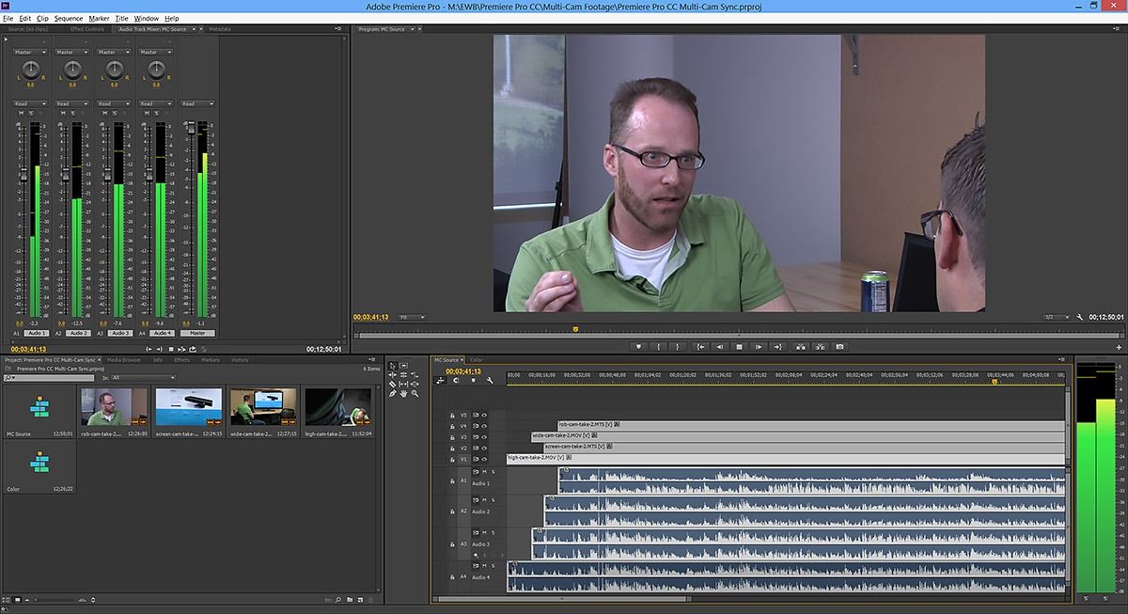Open Audio 1 output dropdown set to Master
The height and width of the screenshot is (614, 1128).
point(30,52)
